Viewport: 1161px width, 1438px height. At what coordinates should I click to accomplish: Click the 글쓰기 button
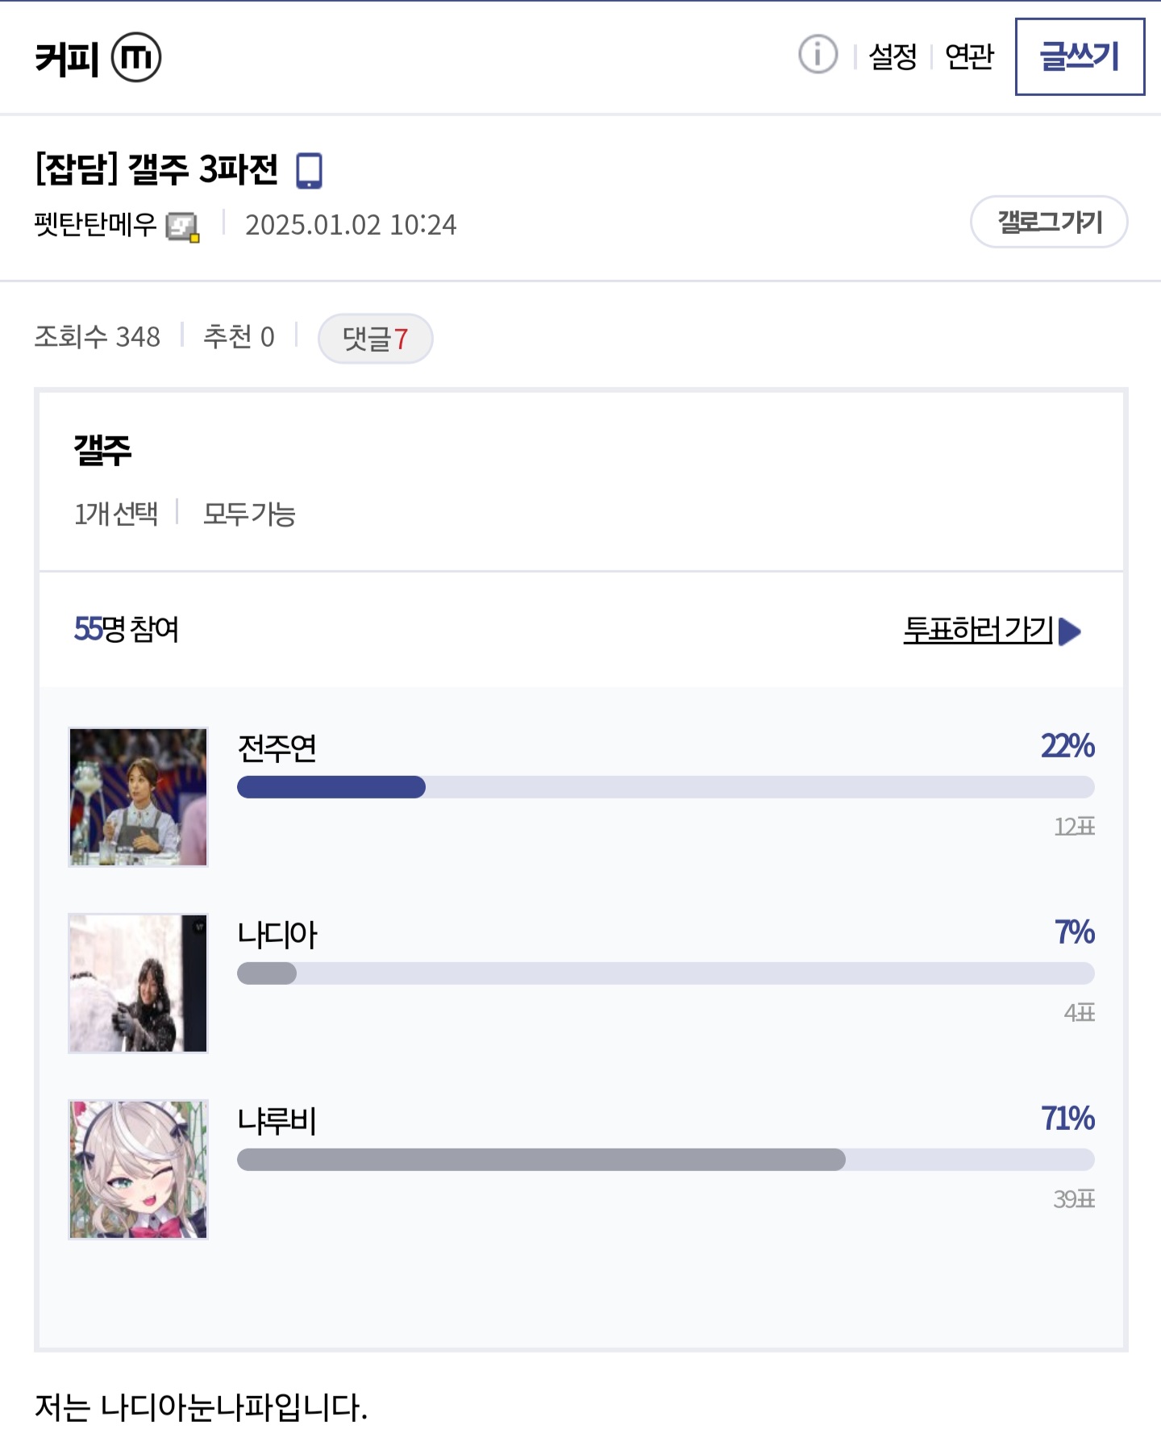1080,56
